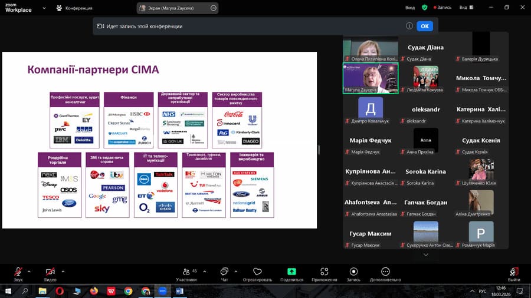This screenshot has width=531, height=298.
Task: Open the Приложения apps panel
Action: click(x=324, y=273)
